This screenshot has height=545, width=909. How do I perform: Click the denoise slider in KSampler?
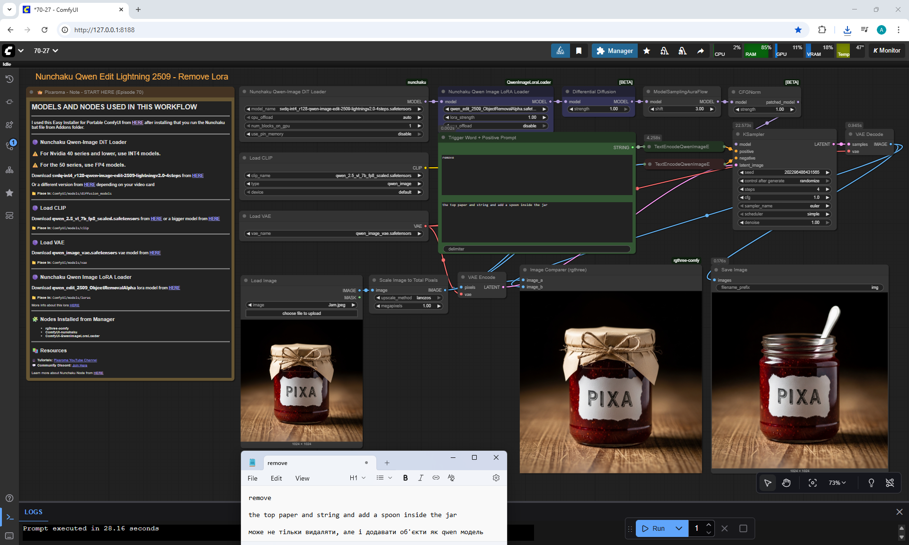click(784, 223)
